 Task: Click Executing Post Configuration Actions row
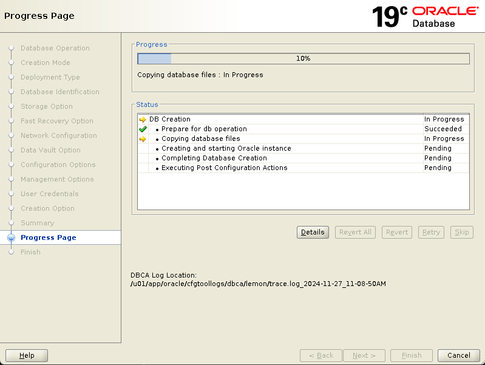point(303,168)
